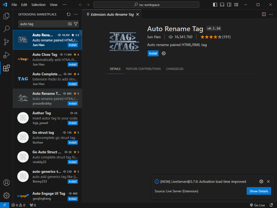The image size is (277, 208).
Task: Click forwarded ports status bar item
Action: [x=33, y=205]
